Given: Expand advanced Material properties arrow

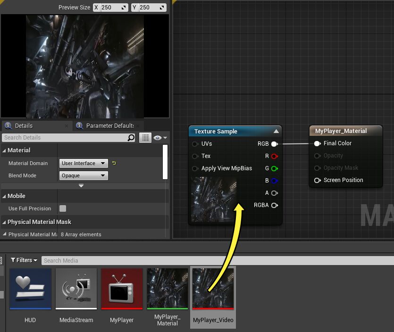Looking at the screenshot, I should (81, 186).
